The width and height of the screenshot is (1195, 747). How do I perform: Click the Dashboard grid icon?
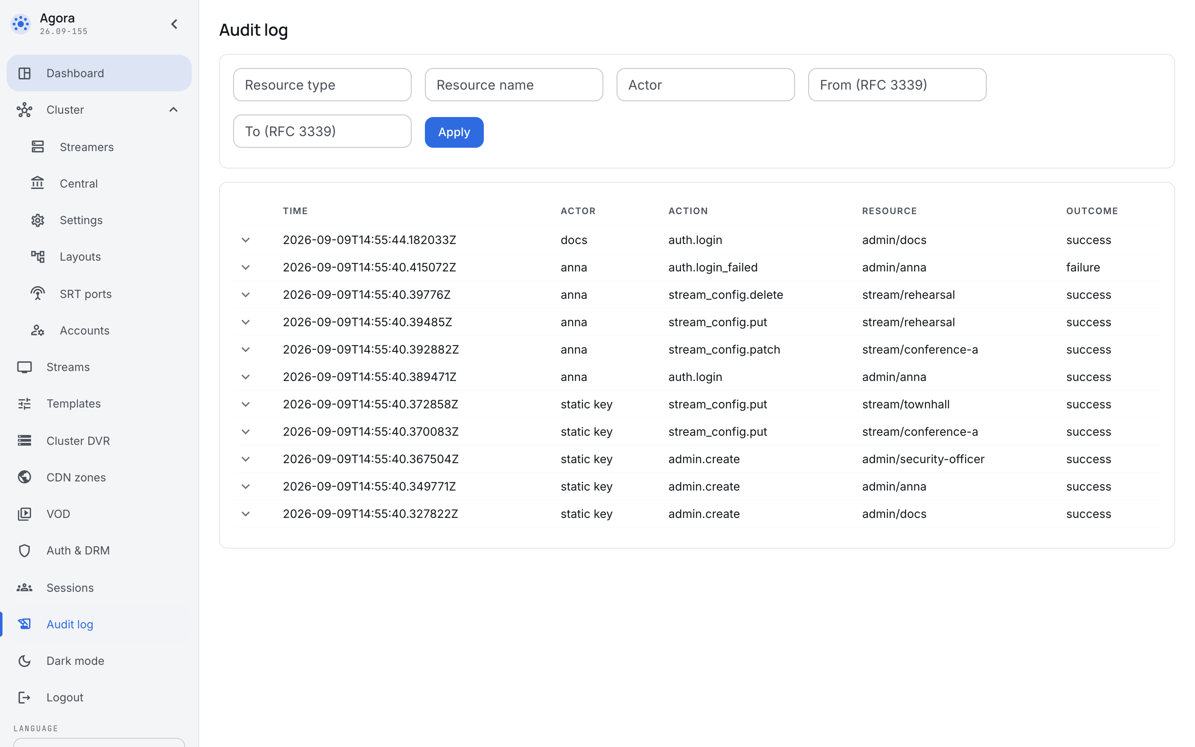click(x=25, y=73)
